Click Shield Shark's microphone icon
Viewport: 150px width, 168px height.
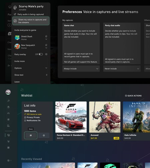tap(46, 36)
